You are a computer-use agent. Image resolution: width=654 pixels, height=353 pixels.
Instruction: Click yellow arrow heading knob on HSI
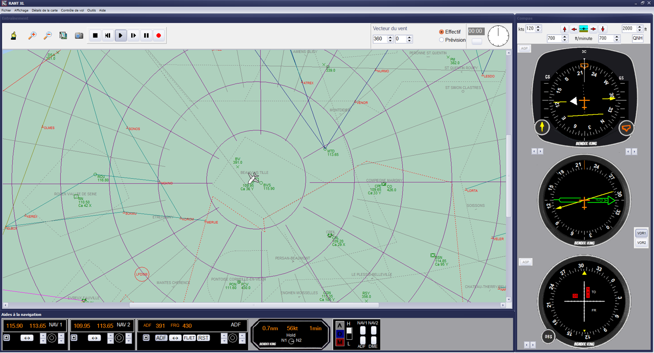[x=542, y=127]
